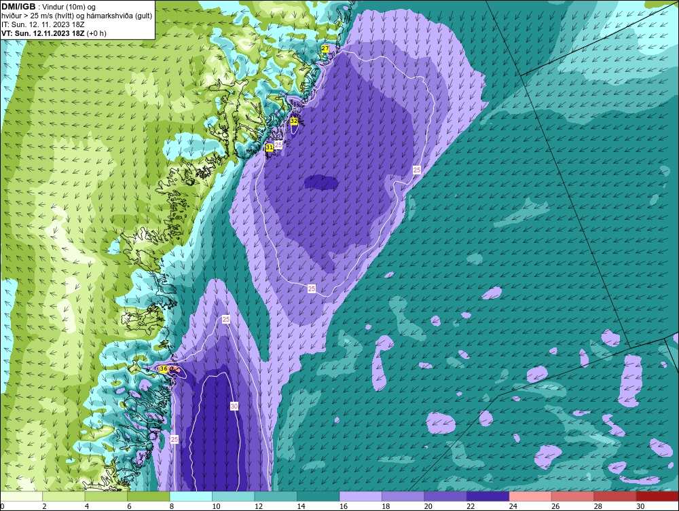Click the legend scale value 6
This screenshot has width=679, height=511.
(x=130, y=506)
